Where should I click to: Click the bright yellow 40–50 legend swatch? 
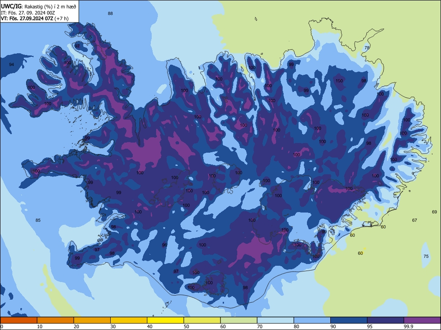(x=165, y=320)
